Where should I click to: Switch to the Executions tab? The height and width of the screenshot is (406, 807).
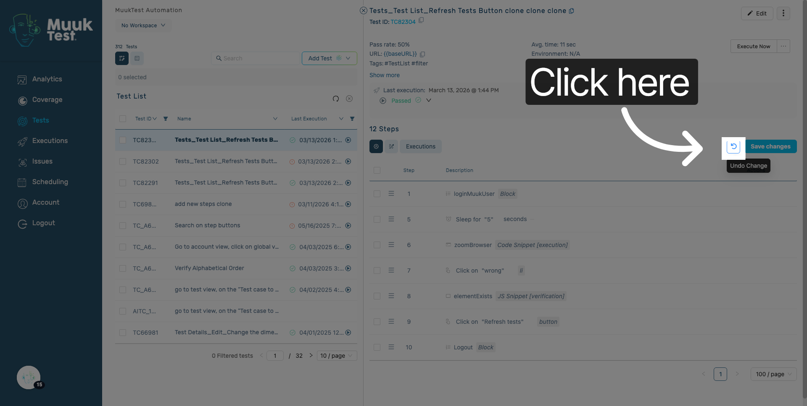(x=421, y=146)
